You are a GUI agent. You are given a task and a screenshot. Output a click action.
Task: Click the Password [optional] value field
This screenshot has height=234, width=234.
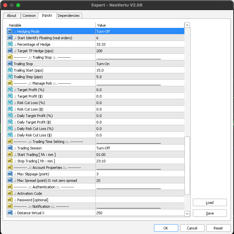(139, 200)
